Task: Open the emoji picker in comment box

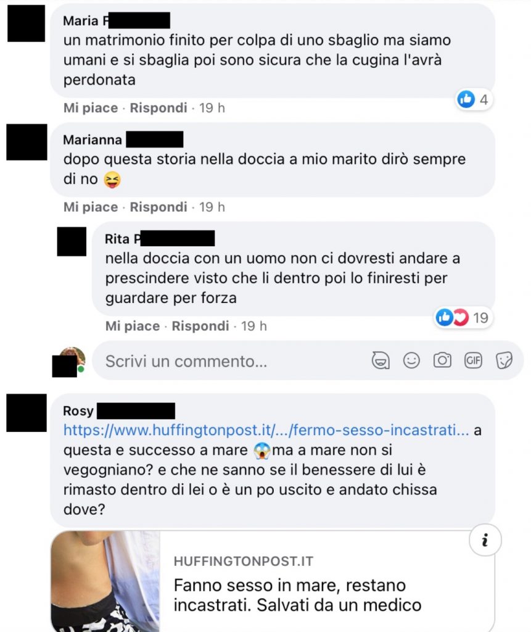Action: click(411, 360)
